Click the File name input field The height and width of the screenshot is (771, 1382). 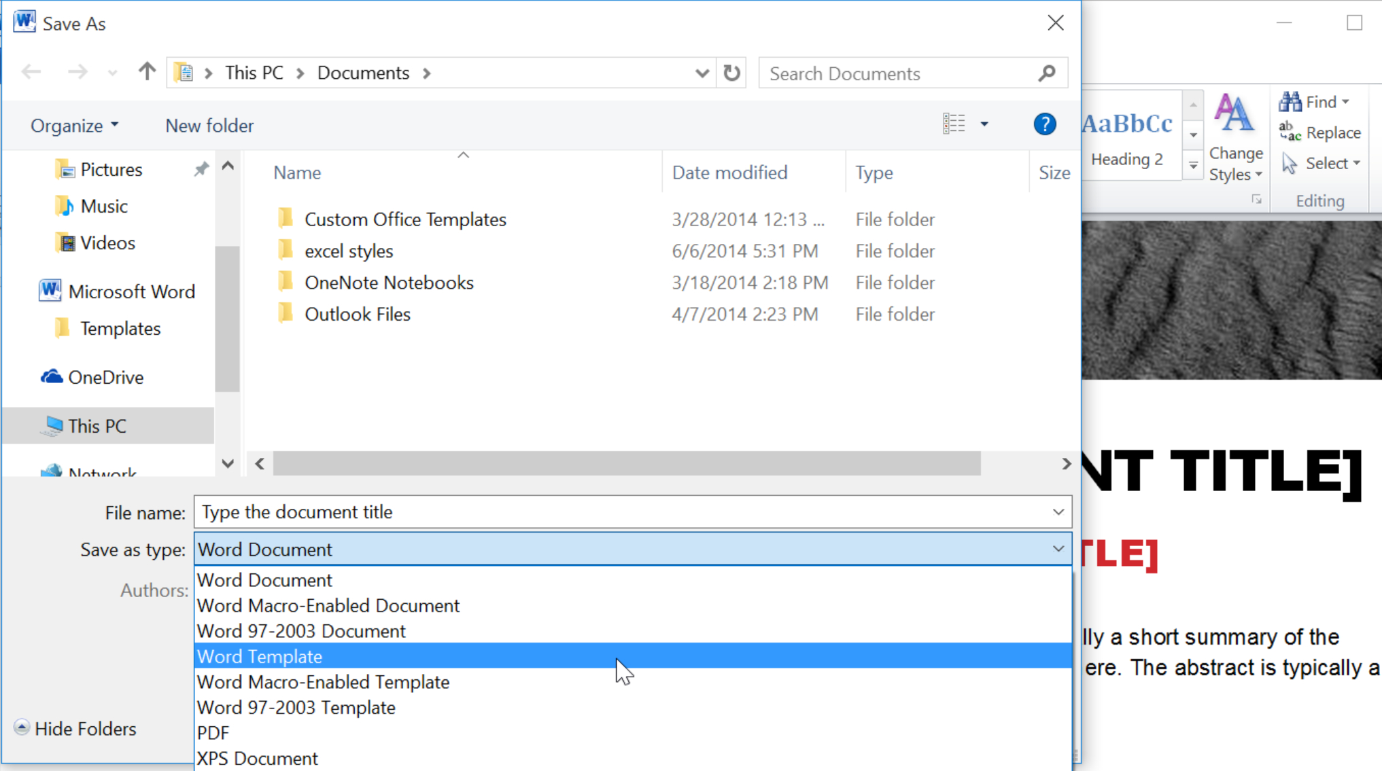(x=633, y=512)
